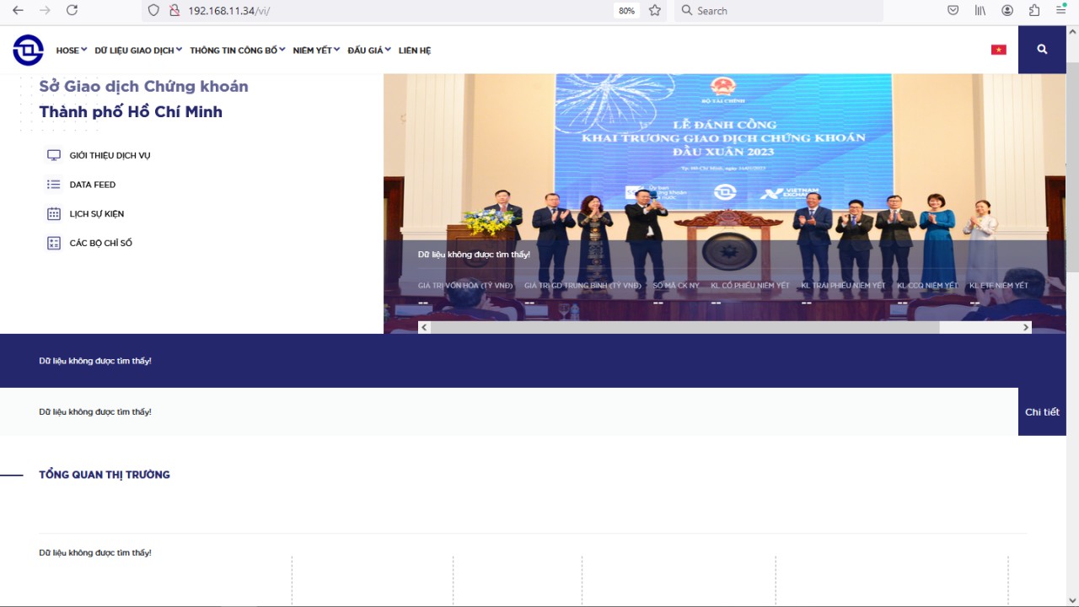Viewport: 1079px width, 607px height.
Task: Switch language using the Vietnamese flag
Action: (998, 50)
